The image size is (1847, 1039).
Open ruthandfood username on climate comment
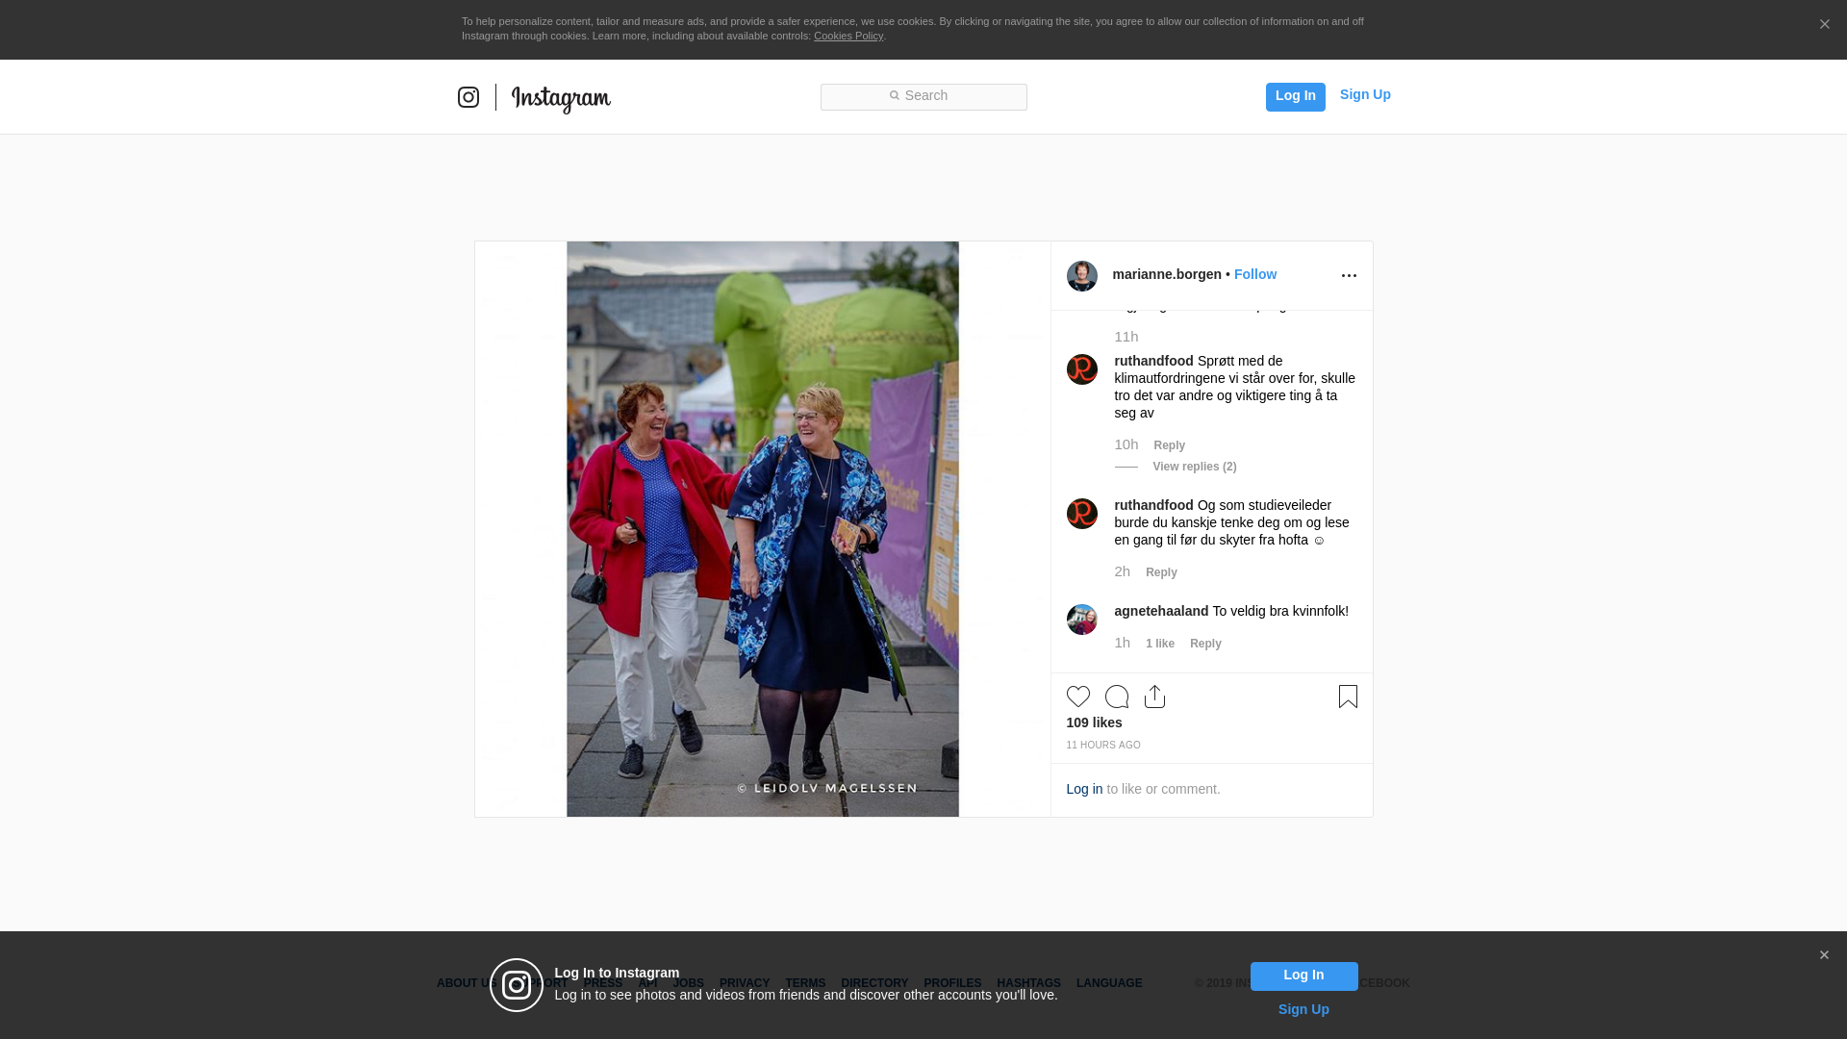point(1153,361)
